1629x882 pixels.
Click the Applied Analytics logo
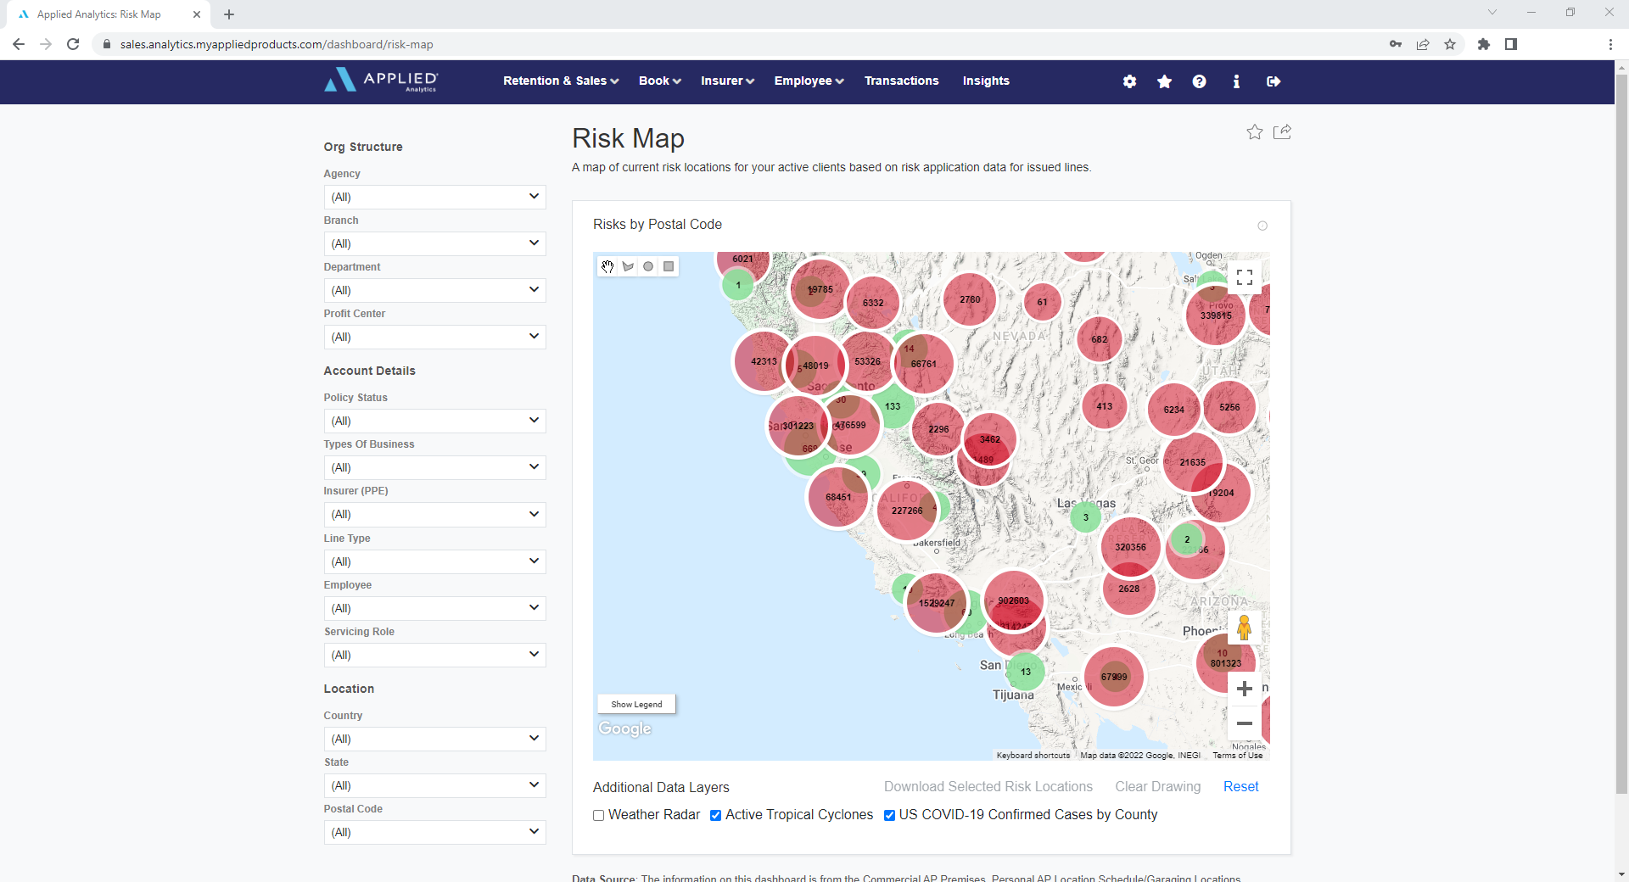pyautogui.click(x=381, y=81)
